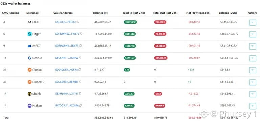Screen dimensions: 260x122
Task: Open the Actions dropdown for Kraken row
Action: (x=253, y=106)
